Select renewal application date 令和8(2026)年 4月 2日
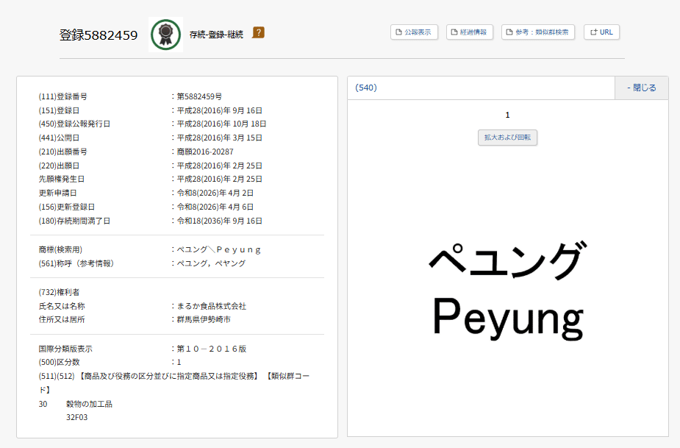This screenshot has width=680, height=448. coord(215,193)
